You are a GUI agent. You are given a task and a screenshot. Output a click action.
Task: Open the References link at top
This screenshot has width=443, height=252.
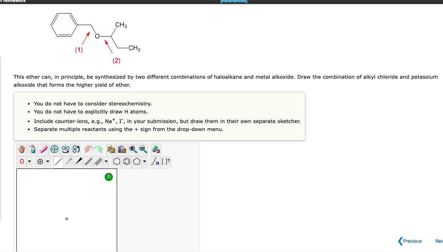[233, 2]
